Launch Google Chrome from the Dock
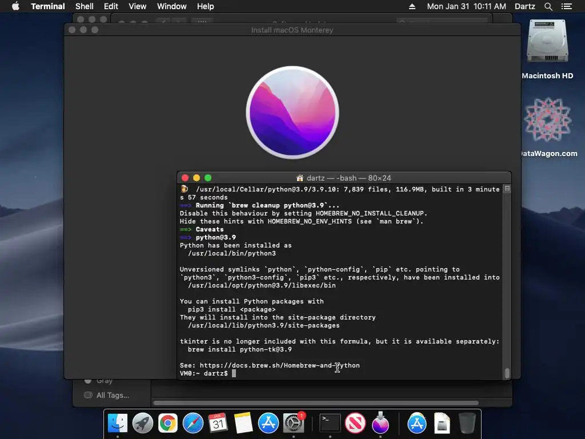This screenshot has height=439, width=585. (168, 424)
